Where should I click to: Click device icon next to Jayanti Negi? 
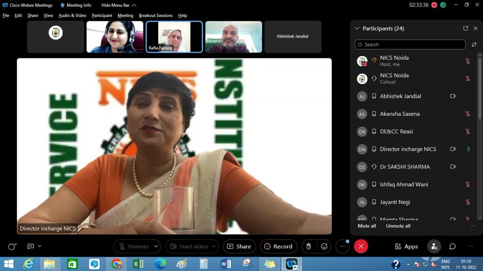coord(374,202)
